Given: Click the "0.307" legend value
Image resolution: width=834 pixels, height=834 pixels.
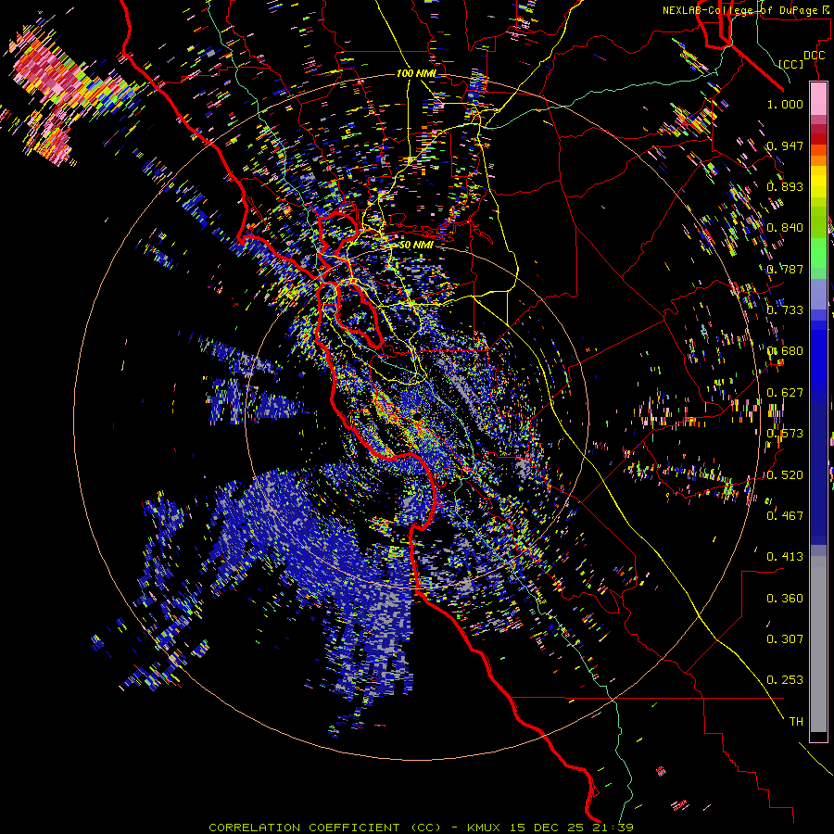Looking at the screenshot, I should click(x=785, y=638).
